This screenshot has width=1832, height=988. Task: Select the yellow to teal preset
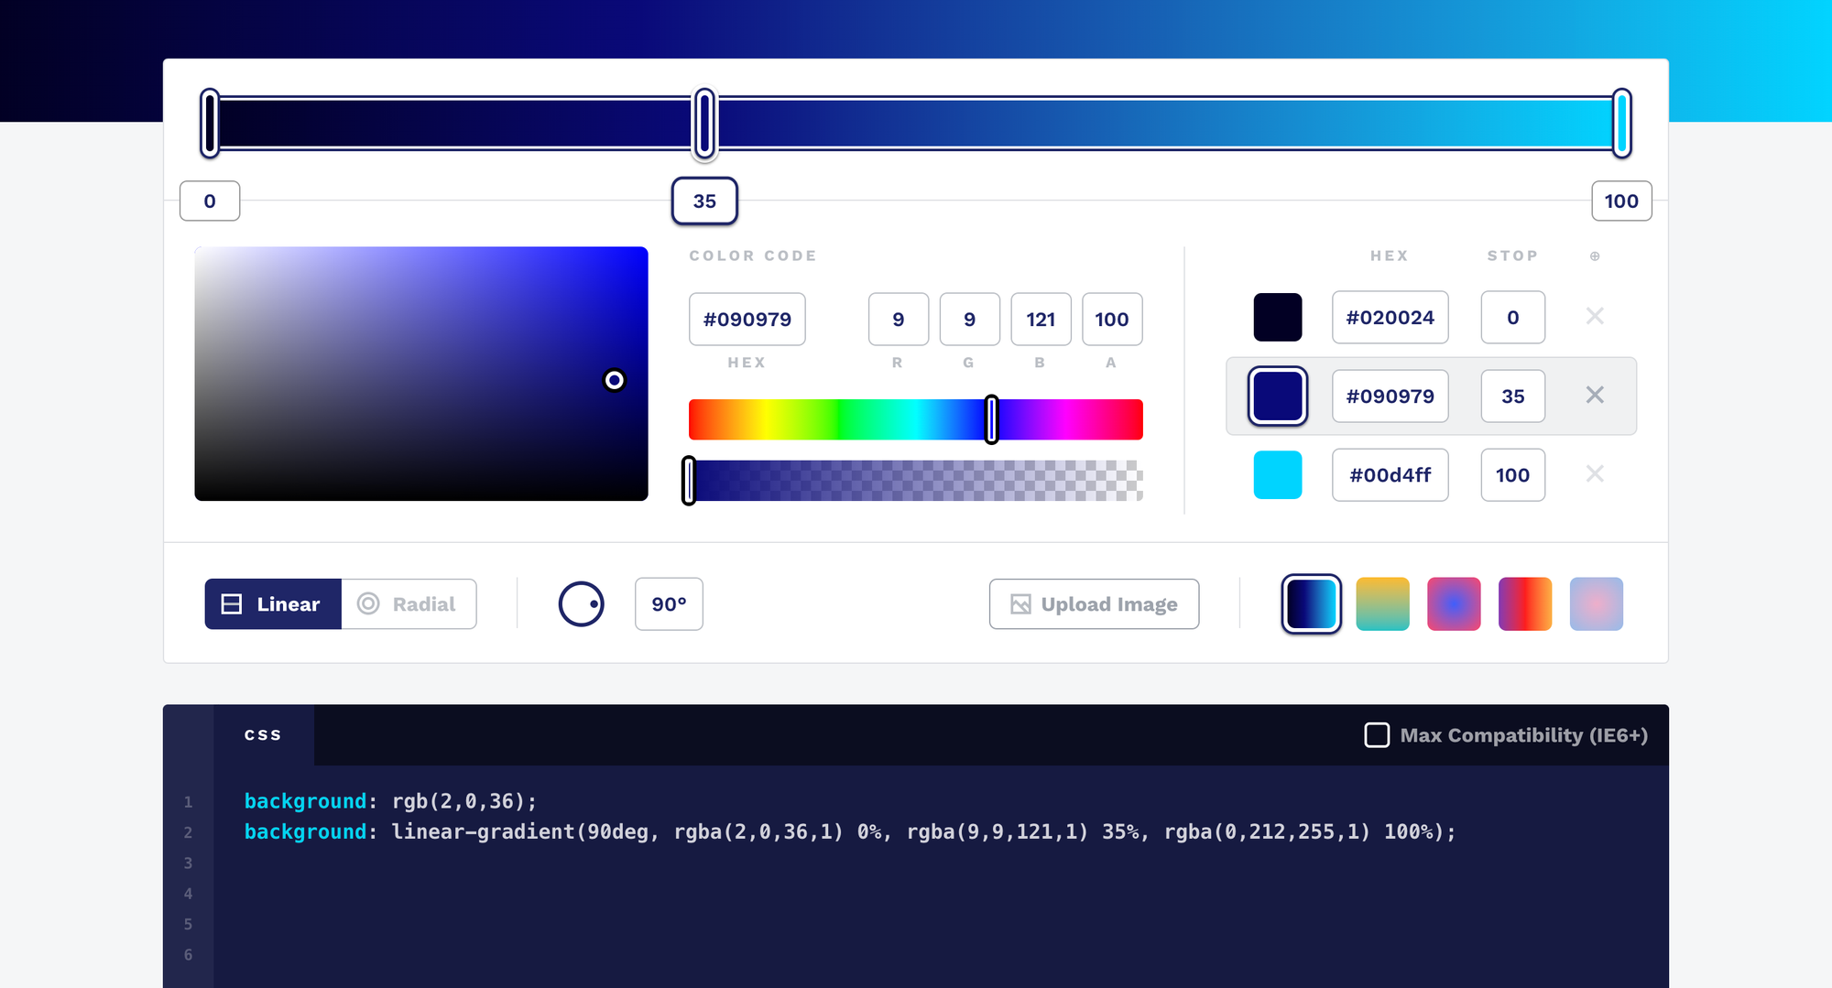tap(1382, 604)
